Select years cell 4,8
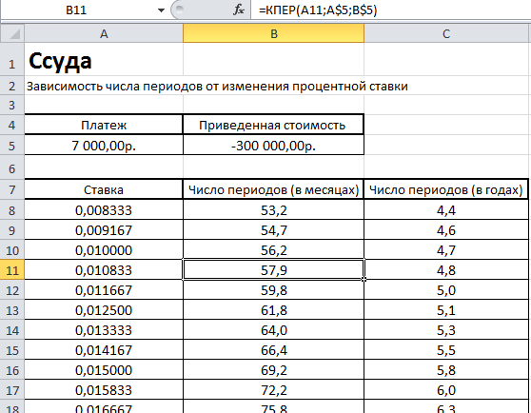Viewport: 531px width, 413px height. coord(446,270)
